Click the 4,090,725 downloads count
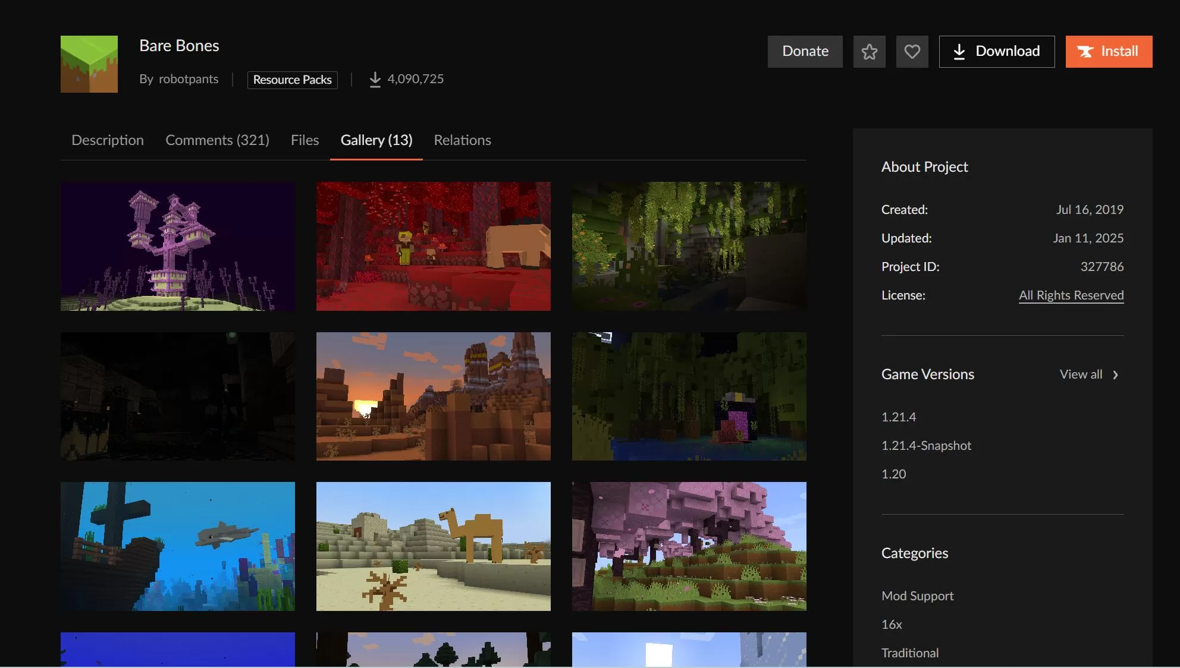1180x668 pixels. tap(416, 79)
